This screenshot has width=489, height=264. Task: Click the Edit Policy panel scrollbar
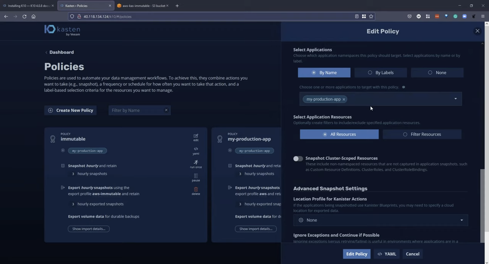coord(483,205)
